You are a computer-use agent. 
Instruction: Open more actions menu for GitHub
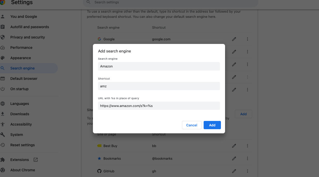(x=247, y=171)
